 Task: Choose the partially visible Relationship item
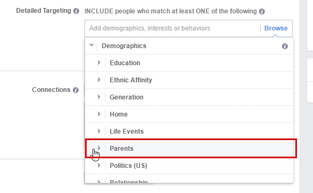point(189,179)
